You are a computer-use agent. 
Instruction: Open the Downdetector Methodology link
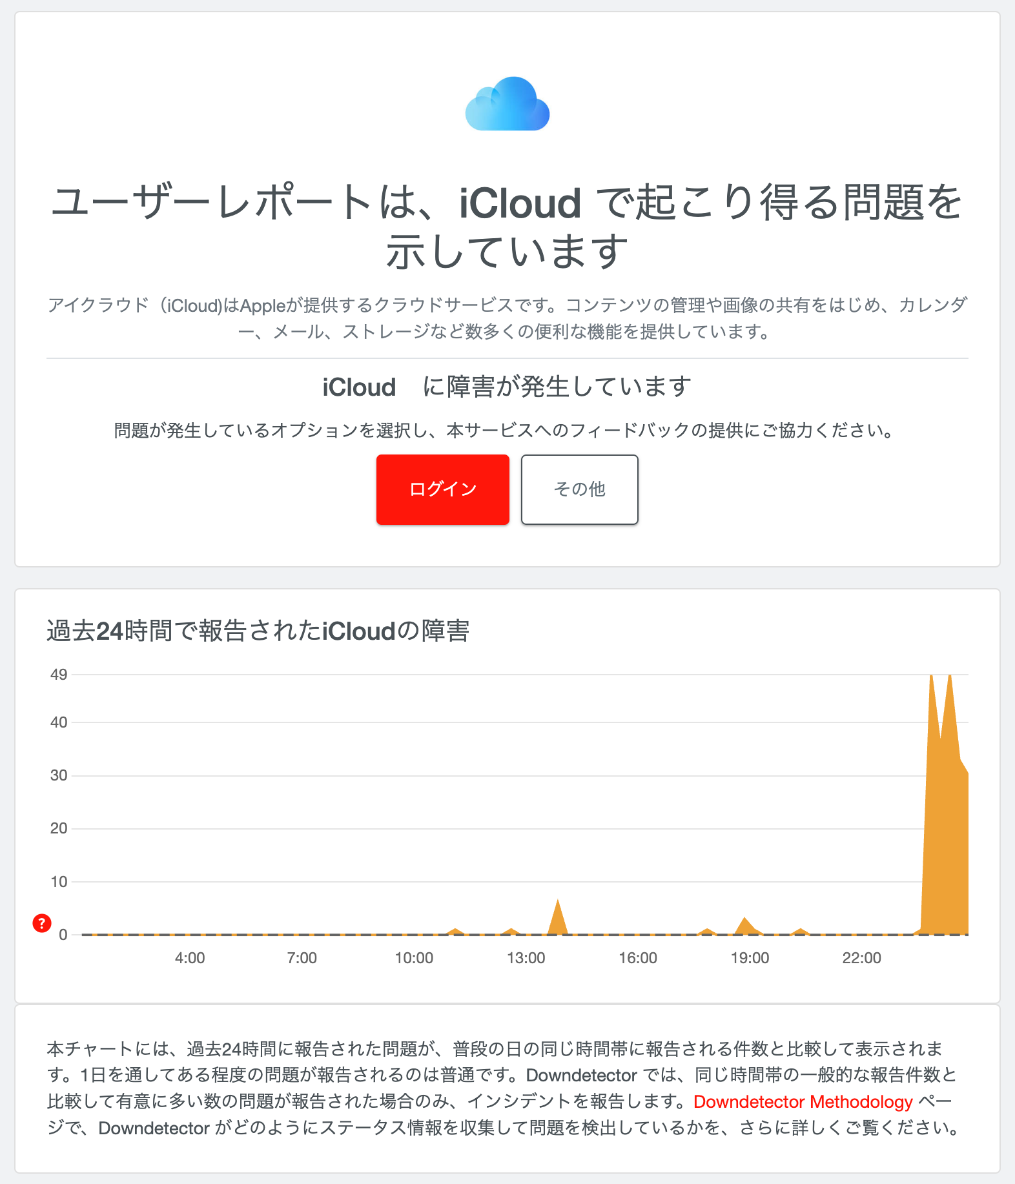pos(801,1101)
